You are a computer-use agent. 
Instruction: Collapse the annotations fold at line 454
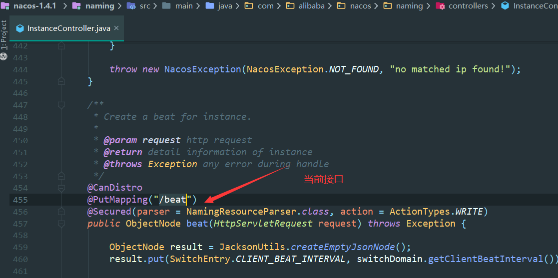[61, 188]
